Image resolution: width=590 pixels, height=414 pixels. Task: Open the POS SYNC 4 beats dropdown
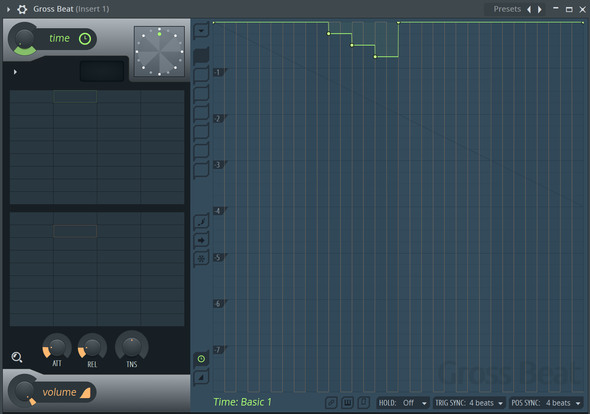click(546, 403)
